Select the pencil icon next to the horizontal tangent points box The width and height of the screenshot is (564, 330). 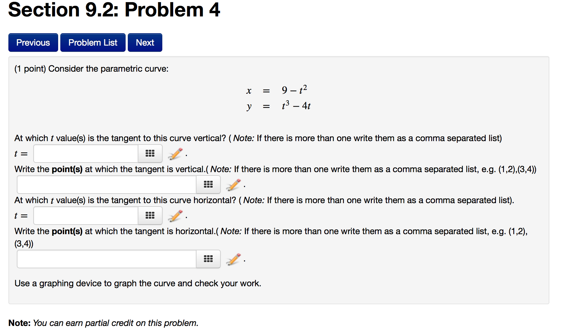[x=233, y=259]
